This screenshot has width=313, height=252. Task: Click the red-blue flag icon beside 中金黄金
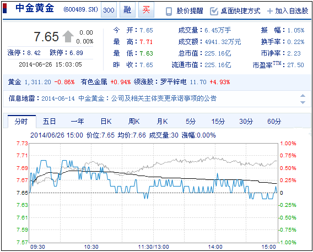click(4, 9)
